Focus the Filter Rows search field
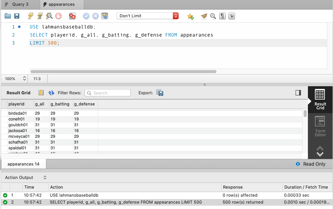Screen dimensions: 333x209 (108, 93)
